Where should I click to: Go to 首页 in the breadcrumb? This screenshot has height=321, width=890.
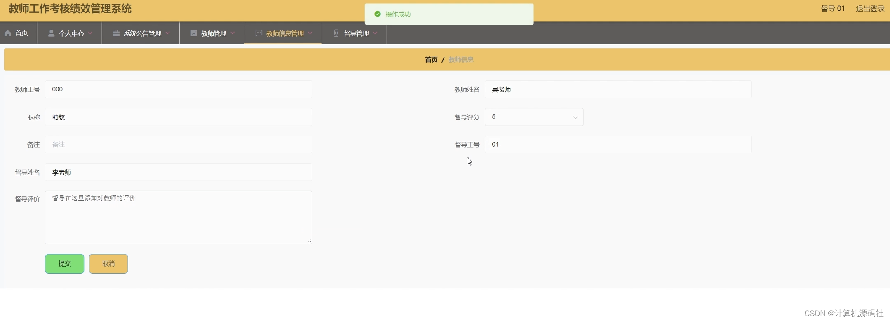pos(431,60)
